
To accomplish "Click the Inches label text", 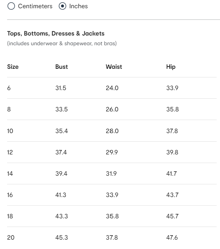I will [79, 6].
